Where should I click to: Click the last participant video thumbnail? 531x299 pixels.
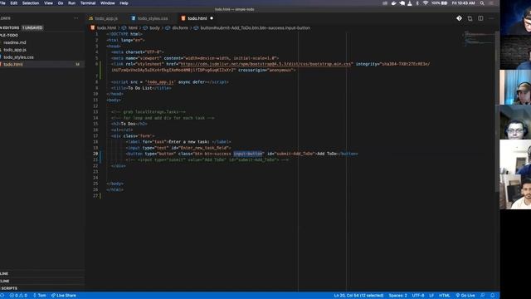pyautogui.click(x=515, y=192)
